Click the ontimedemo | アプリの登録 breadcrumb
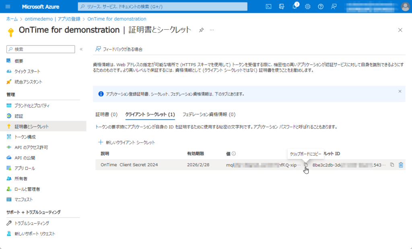412x249 pixels. click(x=53, y=19)
